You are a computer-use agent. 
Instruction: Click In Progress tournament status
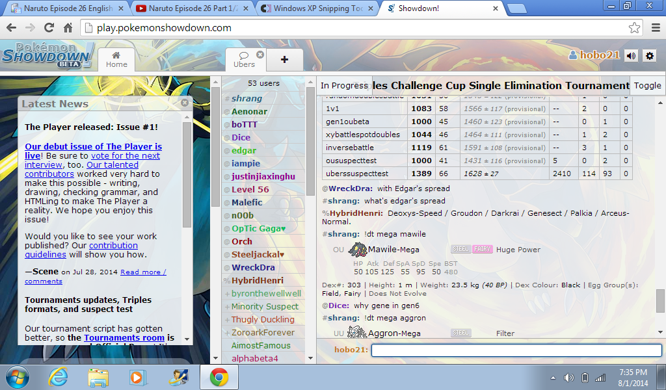click(x=344, y=85)
